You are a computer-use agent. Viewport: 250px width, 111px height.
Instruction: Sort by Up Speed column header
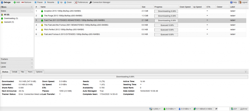(x=199, y=7)
